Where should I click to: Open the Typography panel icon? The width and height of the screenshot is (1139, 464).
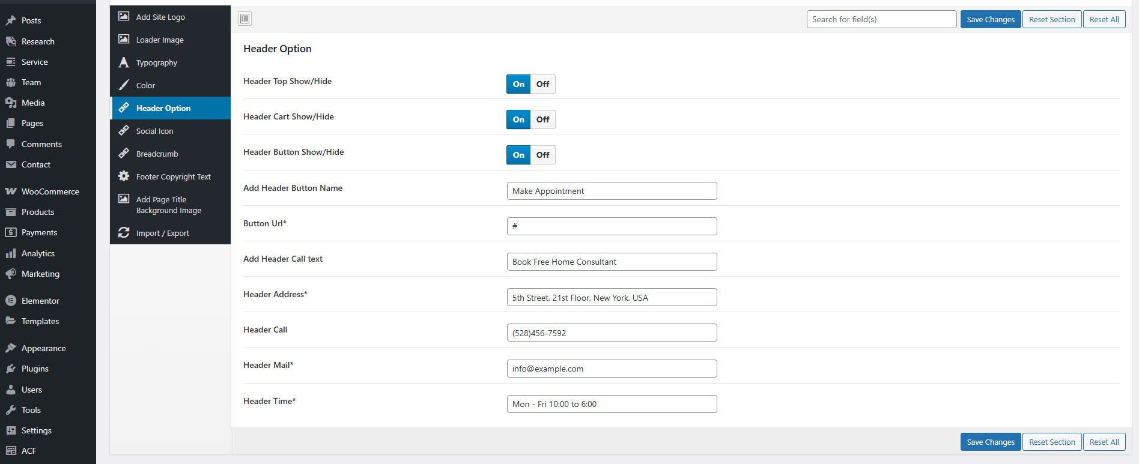[124, 62]
